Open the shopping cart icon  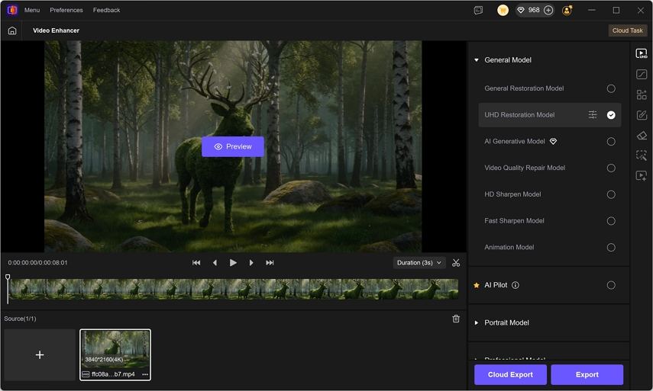coord(503,10)
